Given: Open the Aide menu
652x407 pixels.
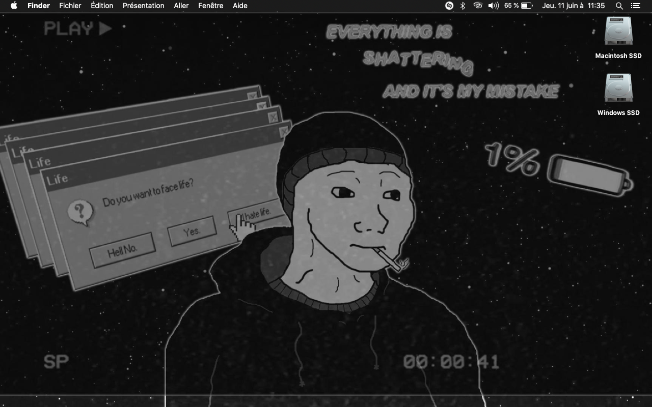Looking at the screenshot, I should (240, 6).
